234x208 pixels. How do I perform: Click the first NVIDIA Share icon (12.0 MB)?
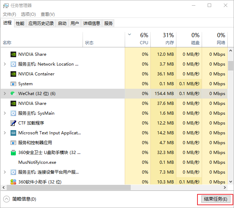pos(13,54)
